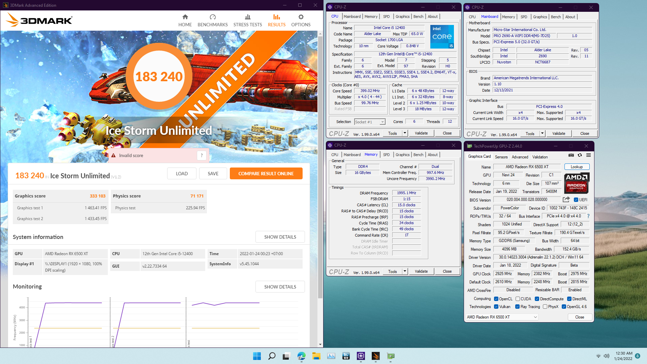Image resolution: width=647 pixels, height=364 pixels.
Task: Click the question mark help button
Action: [202, 155]
